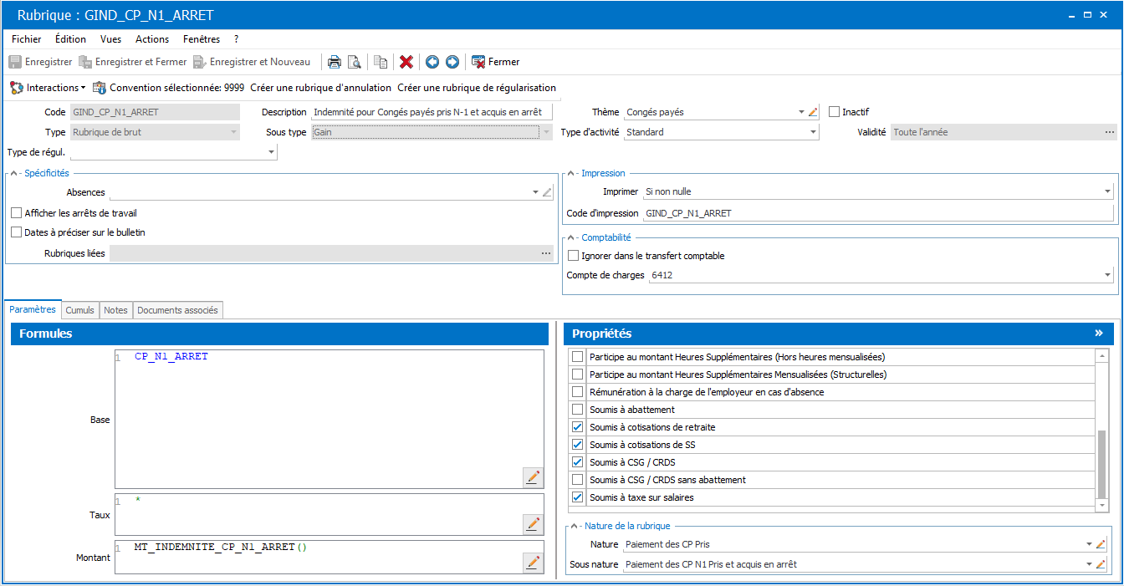Click the print icon in the toolbar
This screenshot has width=1124, height=586.
(x=334, y=62)
